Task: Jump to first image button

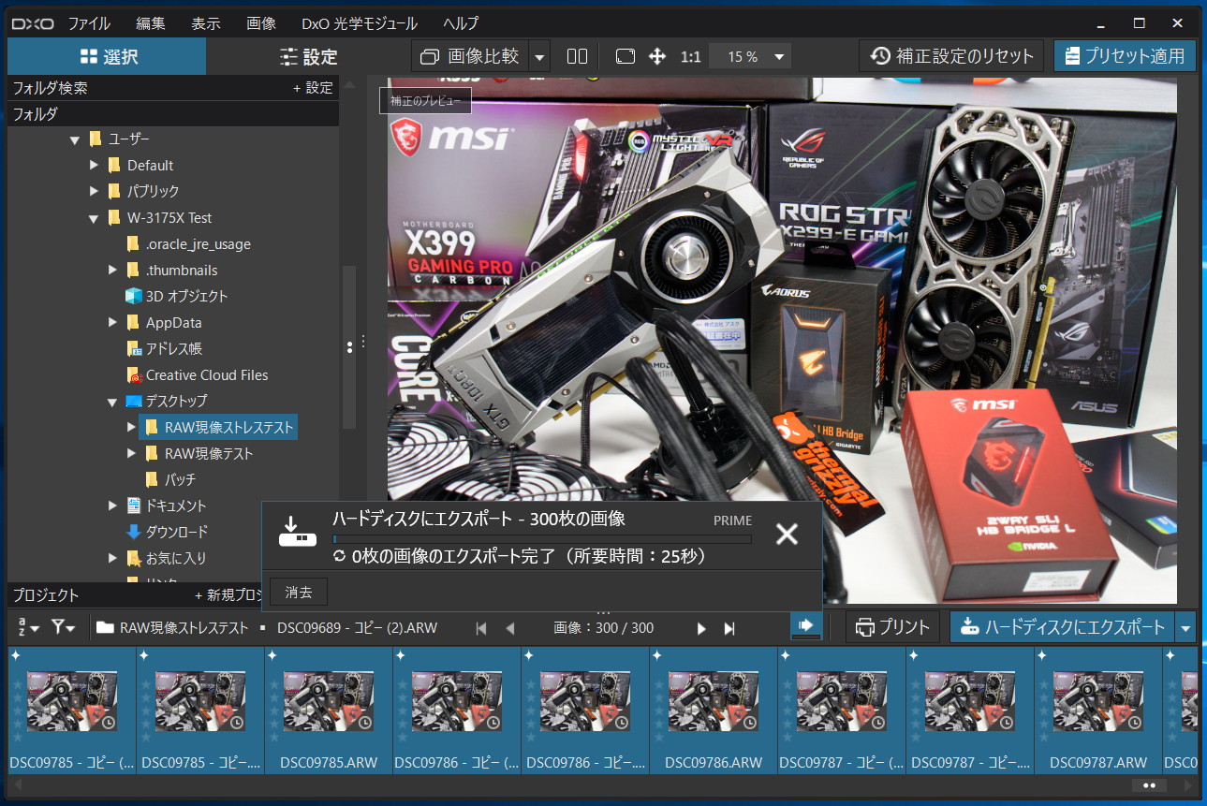Action: click(481, 628)
